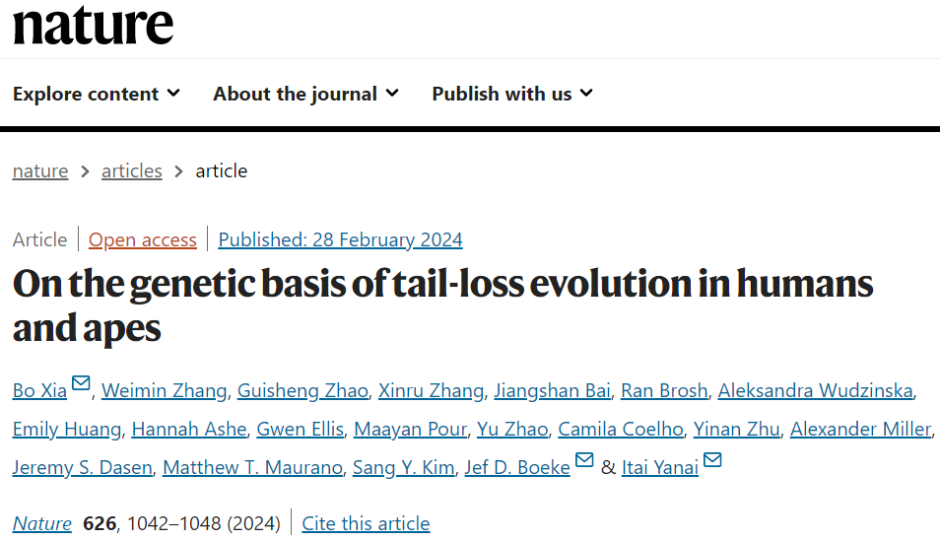Click envelope icon after Itai Yanai
Screen dimensions: 940x541
[712, 460]
